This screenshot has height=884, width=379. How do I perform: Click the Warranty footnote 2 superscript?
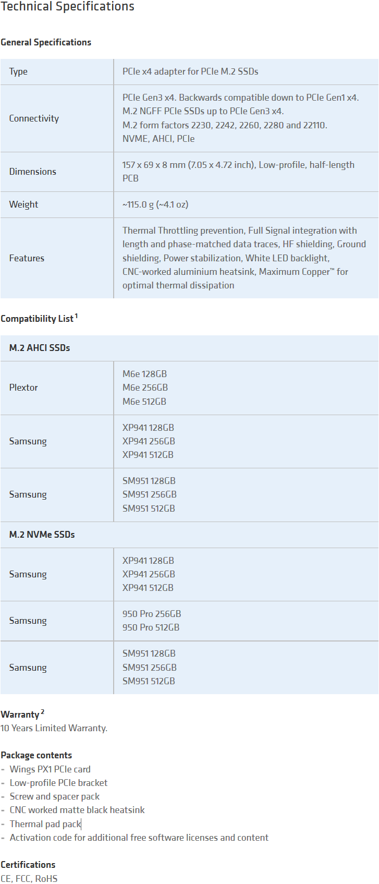[x=43, y=712]
